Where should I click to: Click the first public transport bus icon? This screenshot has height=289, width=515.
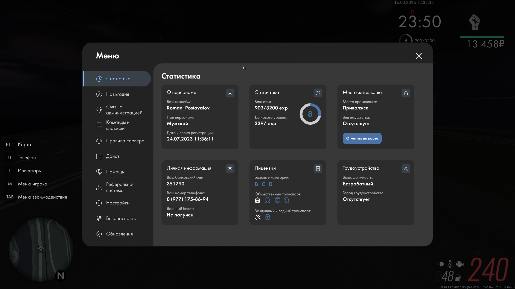pos(257,200)
